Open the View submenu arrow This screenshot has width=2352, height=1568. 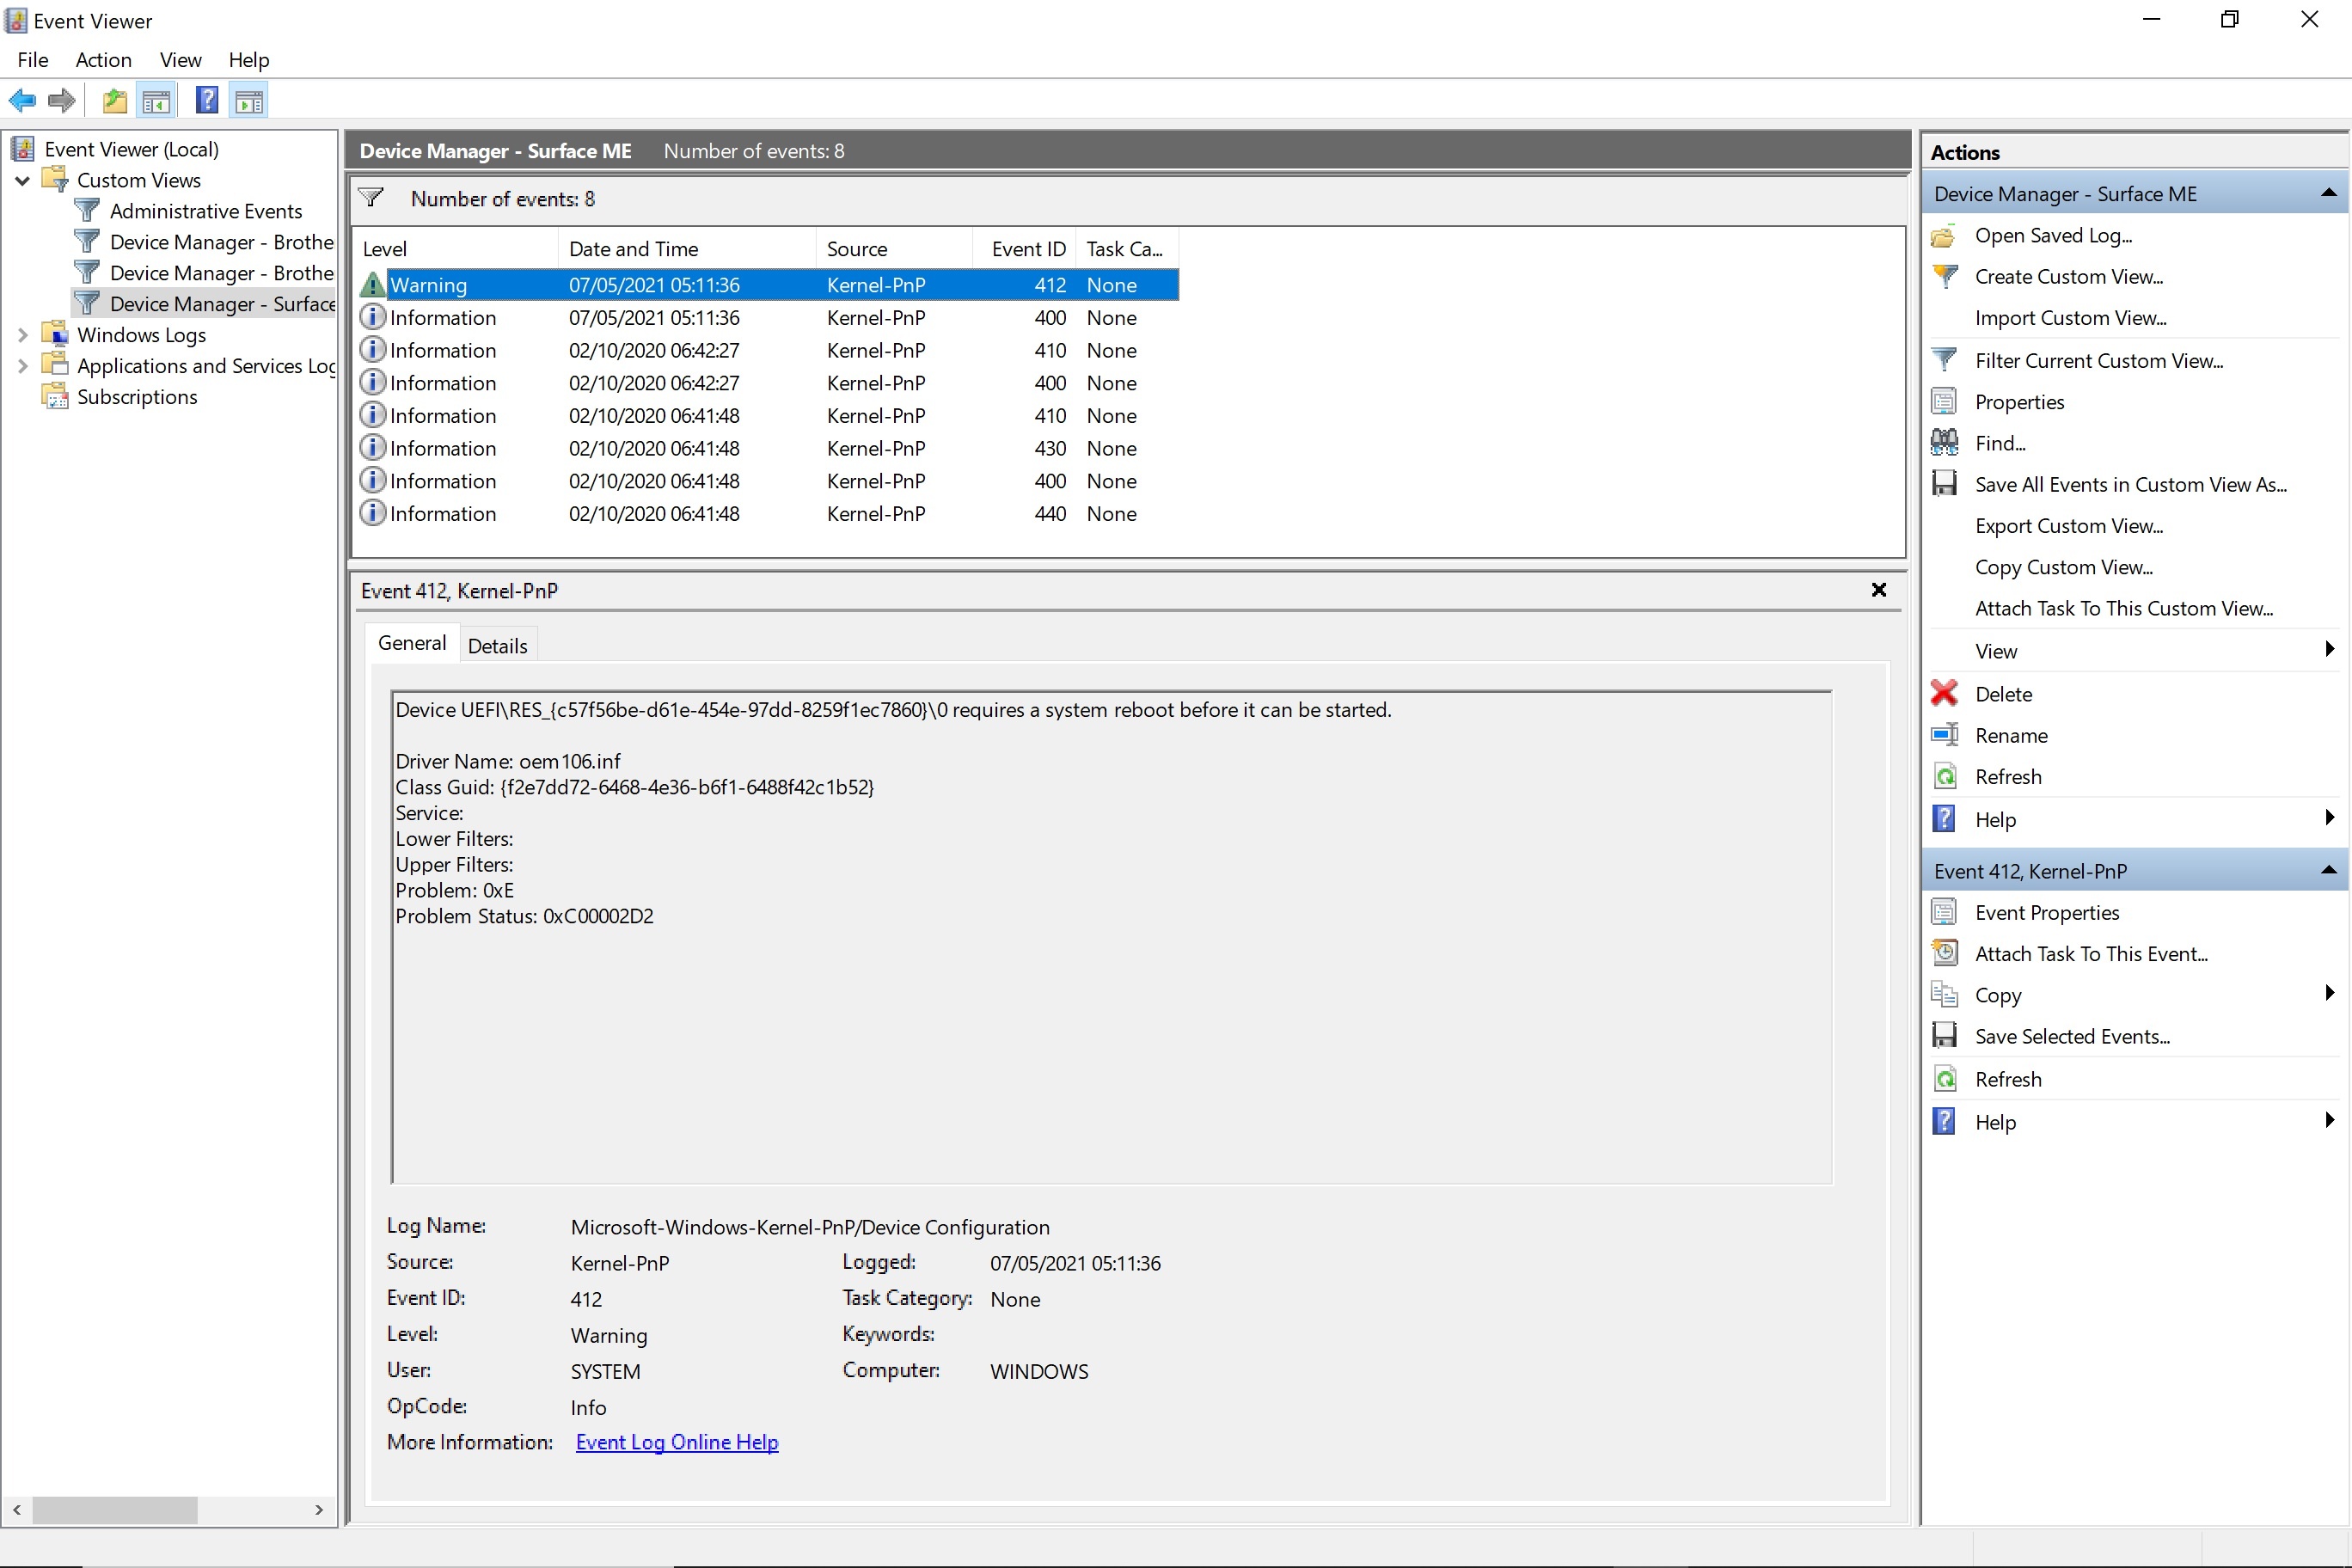pyautogui.click(x=2330, y=650)
